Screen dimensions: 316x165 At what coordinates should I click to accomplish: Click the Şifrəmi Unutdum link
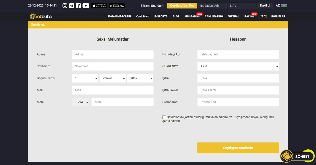click(152, 6)
